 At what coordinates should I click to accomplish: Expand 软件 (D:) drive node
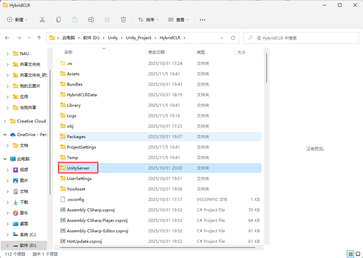(x=8, y=246)
